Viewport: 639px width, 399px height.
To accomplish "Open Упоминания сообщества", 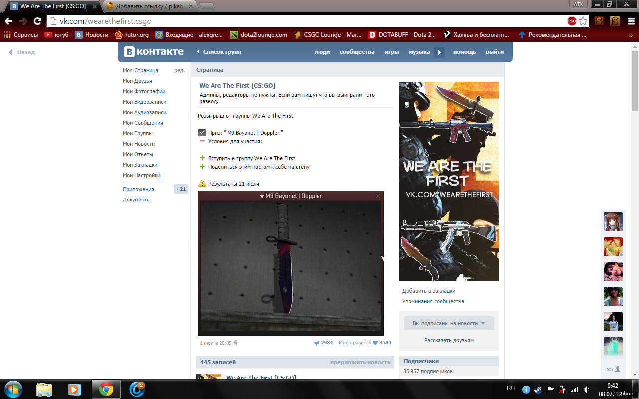I will tap(433, 301).
